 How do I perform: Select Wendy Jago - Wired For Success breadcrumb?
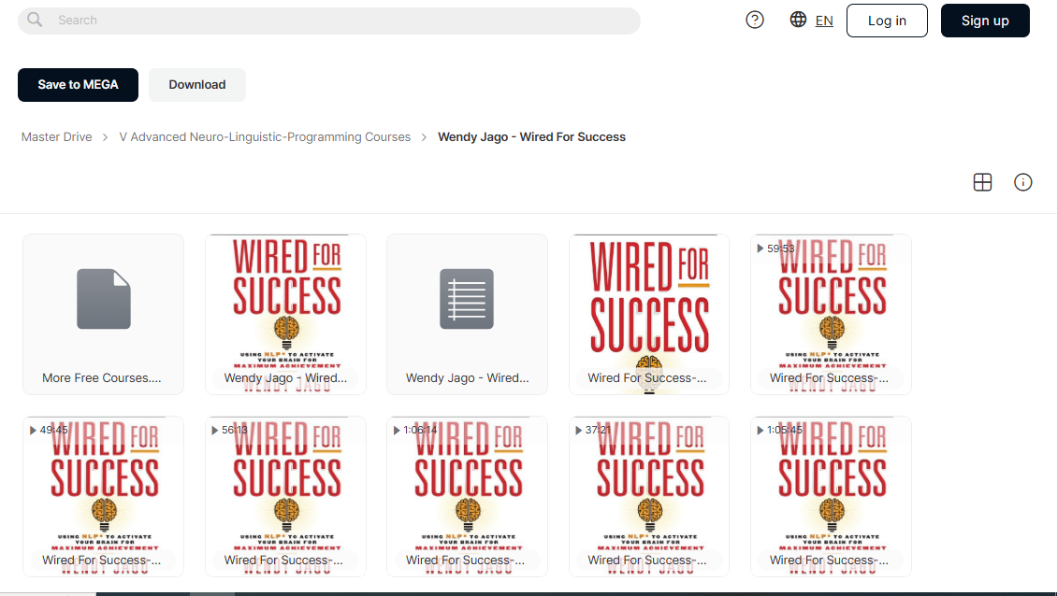(532, 136)
